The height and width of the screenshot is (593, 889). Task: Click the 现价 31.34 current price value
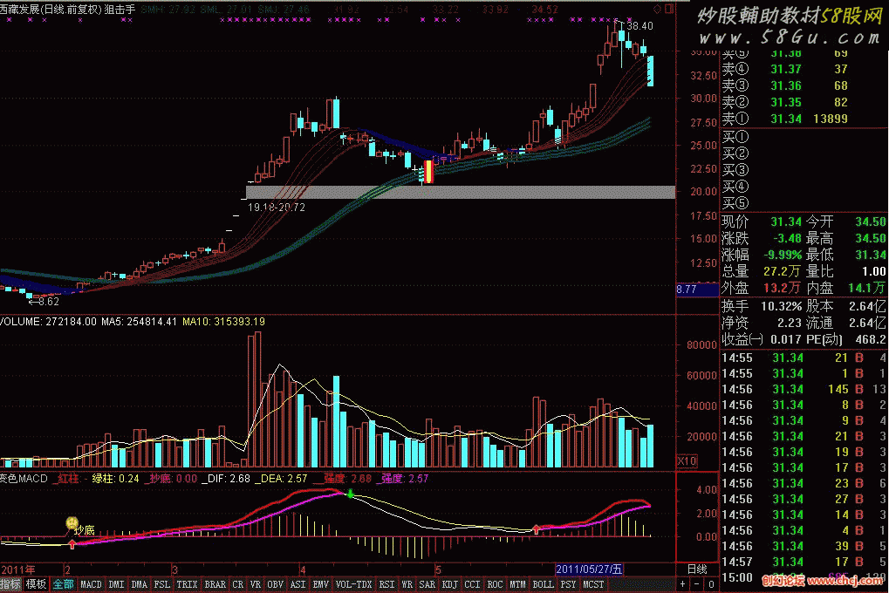click(x=786, y=222)
